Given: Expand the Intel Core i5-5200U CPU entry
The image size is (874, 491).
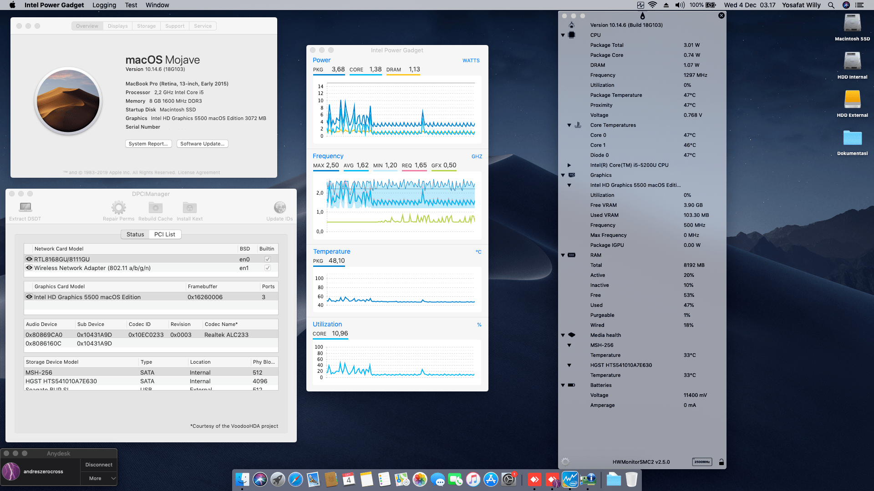Looking at the screenshot, I should click(x=570, y=165).
